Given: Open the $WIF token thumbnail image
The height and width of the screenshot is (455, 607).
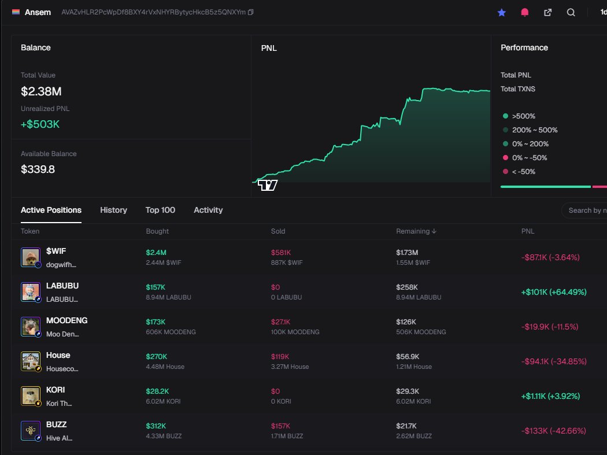Looking at the screenshot, I should tap(31, 256).
